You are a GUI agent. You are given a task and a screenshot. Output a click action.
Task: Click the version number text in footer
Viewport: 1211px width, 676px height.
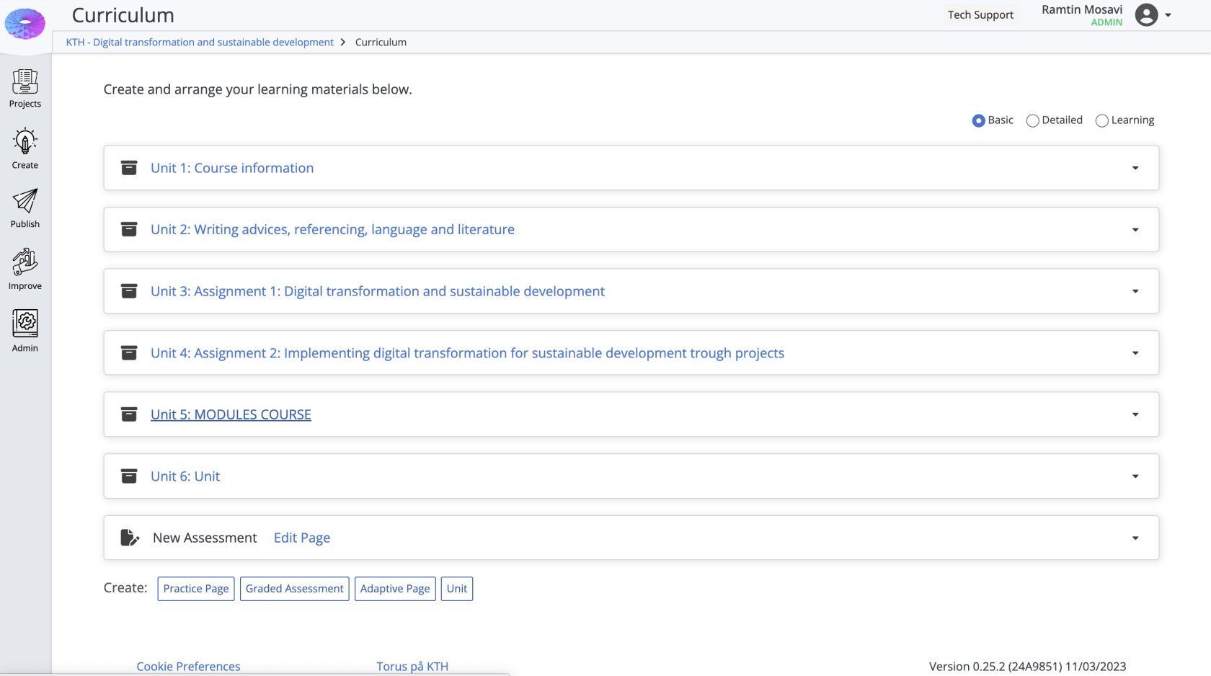click(x=1027, y=667)
